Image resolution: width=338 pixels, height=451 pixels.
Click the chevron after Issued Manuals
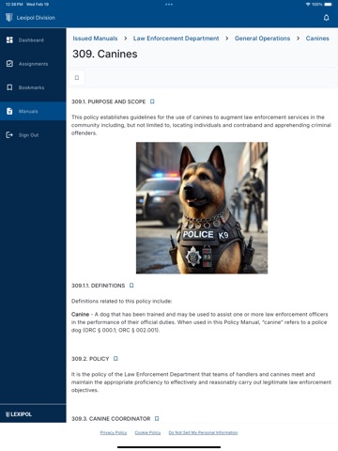(x=126, y=39)
